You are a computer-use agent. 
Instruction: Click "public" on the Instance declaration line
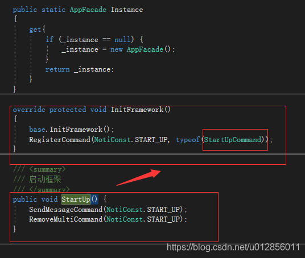[x=25, y=10]
